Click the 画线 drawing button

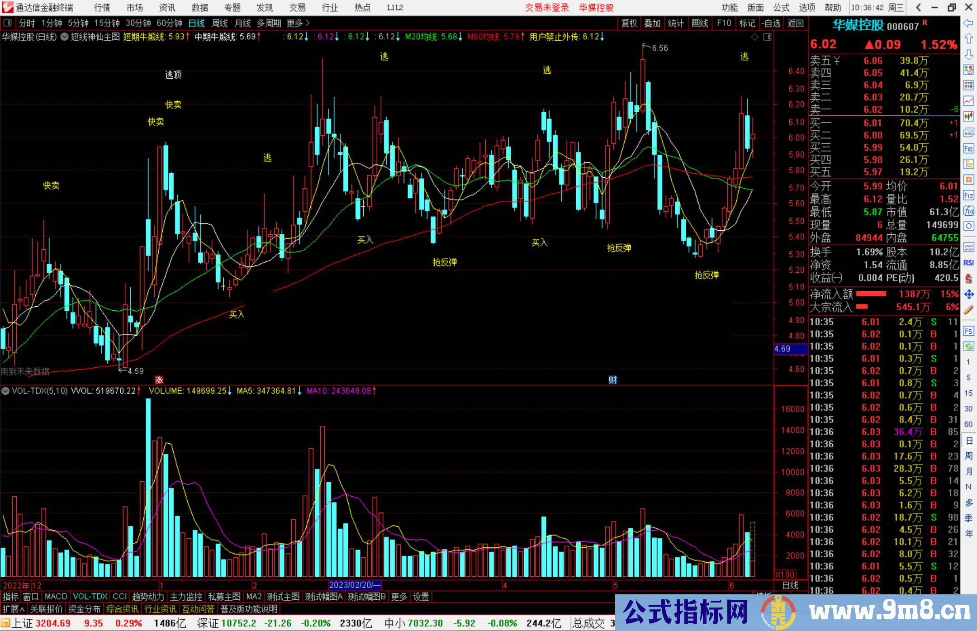[x=699, y=23]
